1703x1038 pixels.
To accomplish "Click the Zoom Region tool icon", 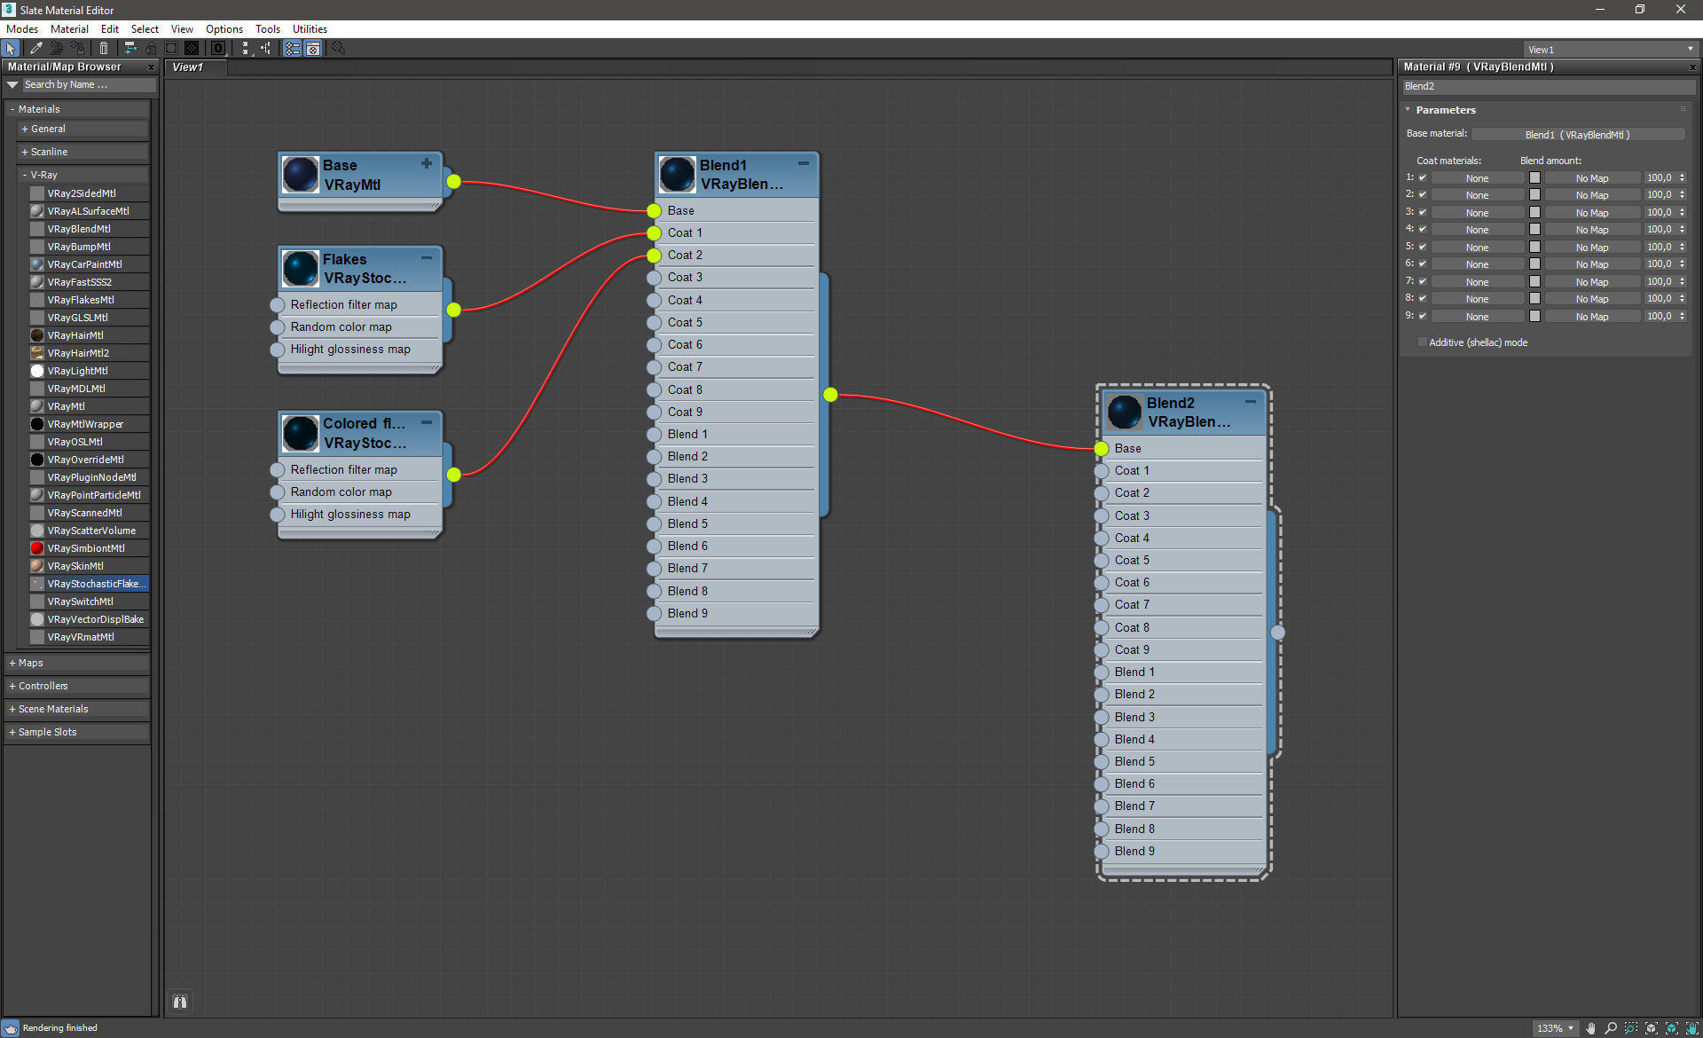I will pos(1631,1028).
